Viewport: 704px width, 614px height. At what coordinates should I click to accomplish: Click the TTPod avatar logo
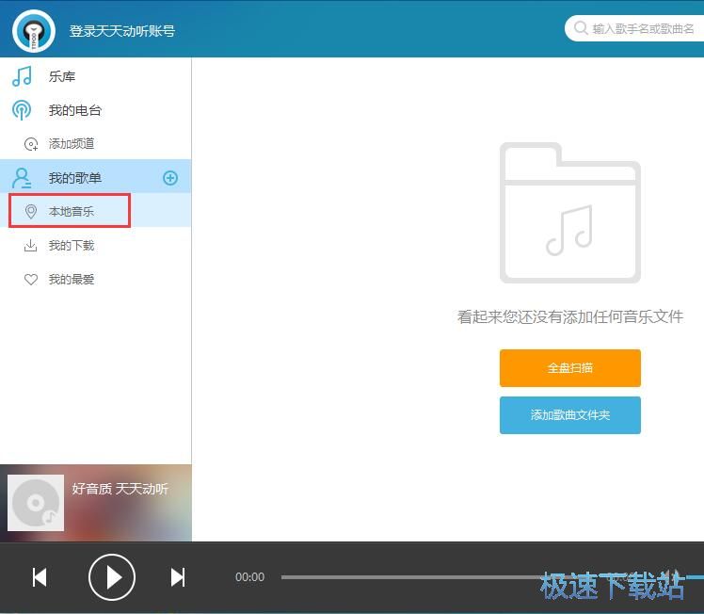tap(34, 31)
